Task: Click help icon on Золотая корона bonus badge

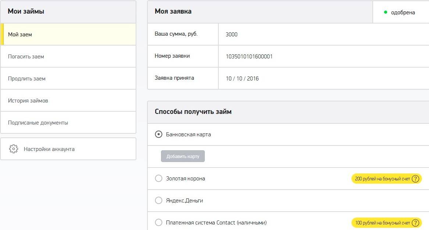Action: (415, 179)
